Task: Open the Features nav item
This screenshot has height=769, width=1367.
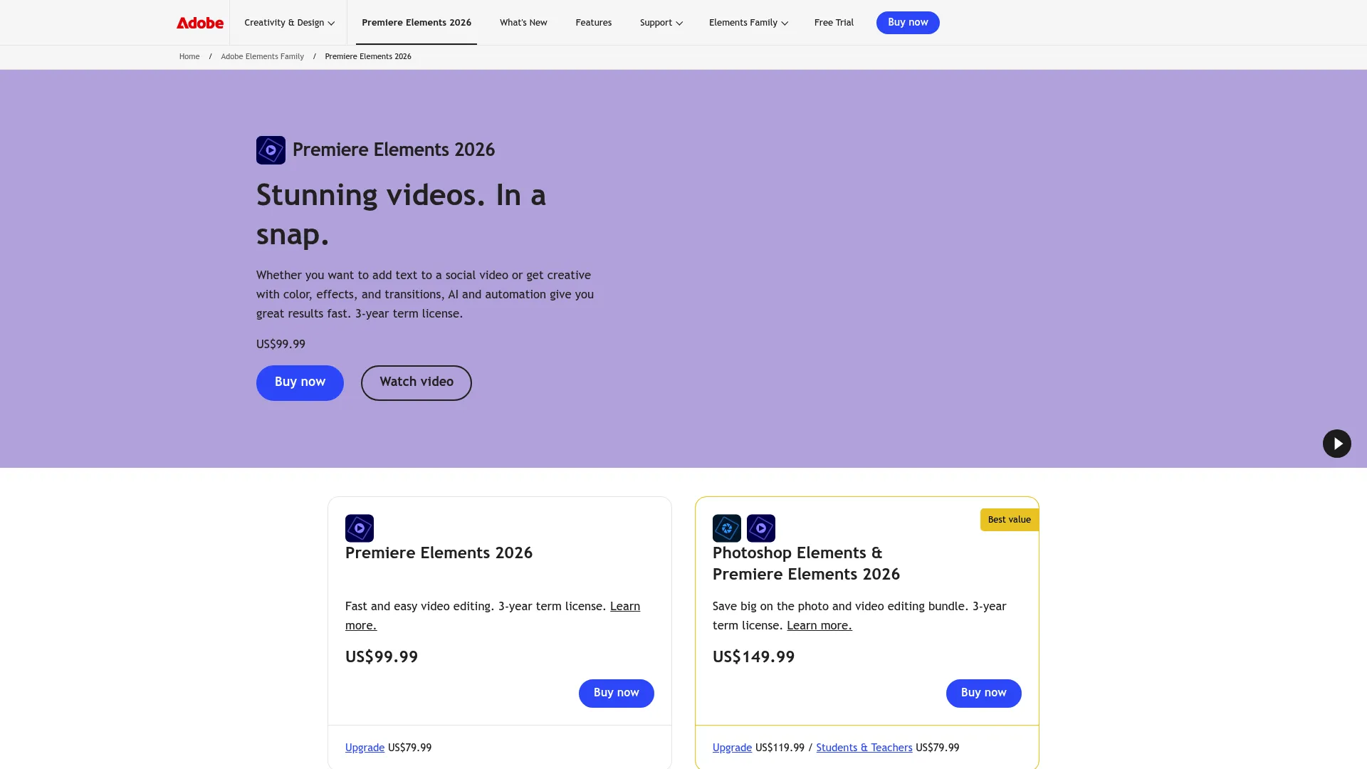Action: (593, 23)
